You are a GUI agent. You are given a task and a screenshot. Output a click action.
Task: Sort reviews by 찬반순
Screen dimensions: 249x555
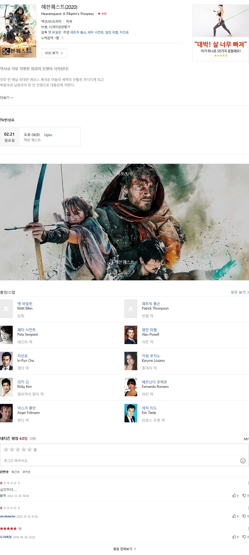click(4, 472)
